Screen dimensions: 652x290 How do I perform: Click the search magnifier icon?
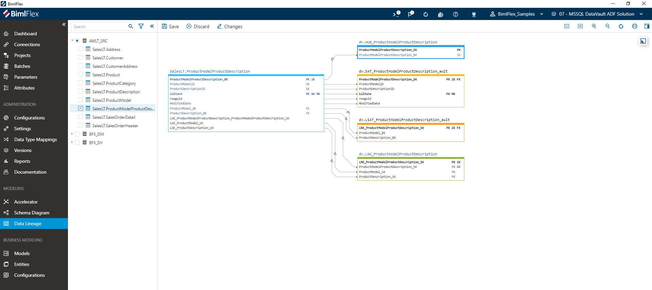coord(130,26)
